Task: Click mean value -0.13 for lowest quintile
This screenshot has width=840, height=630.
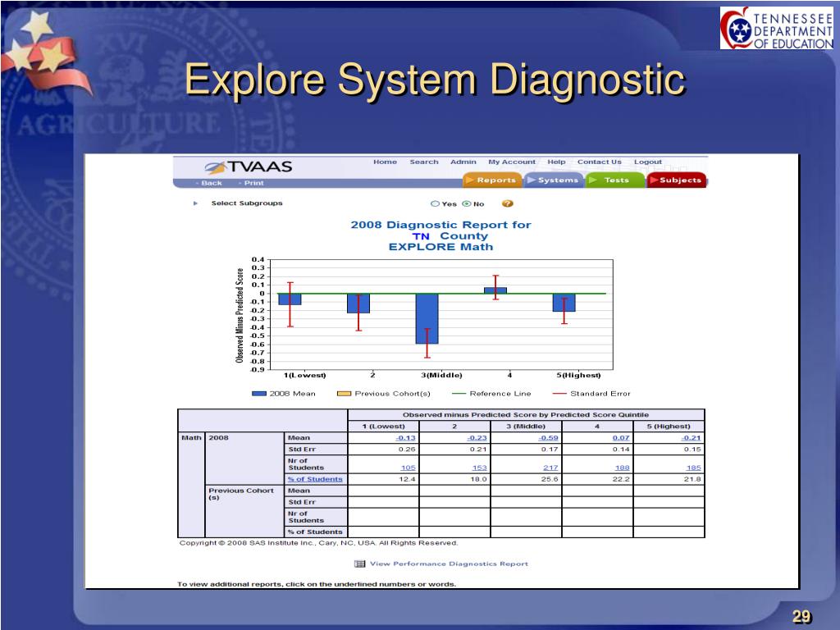Action: pos(405,438)
